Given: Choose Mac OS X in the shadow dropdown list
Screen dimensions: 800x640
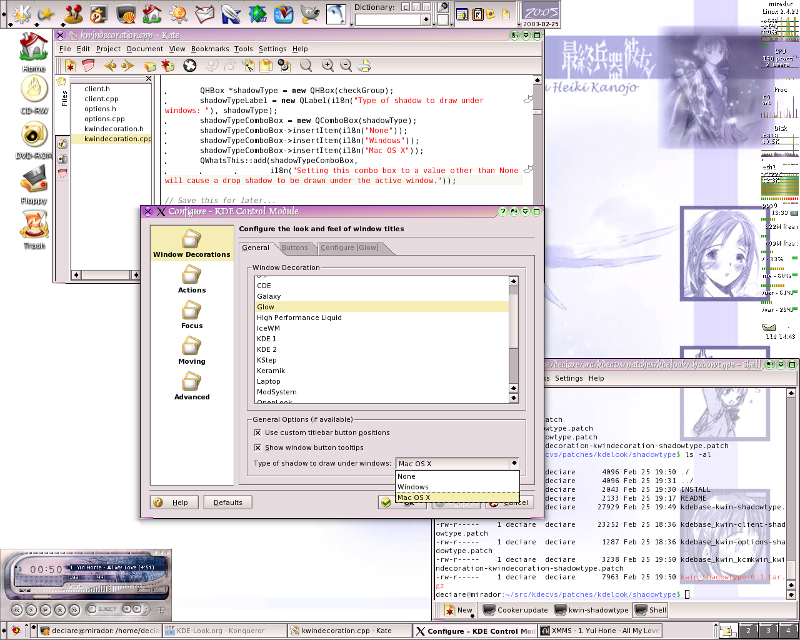Looking at the screenshot, I should pyautogui.click(x=457, y=497).
